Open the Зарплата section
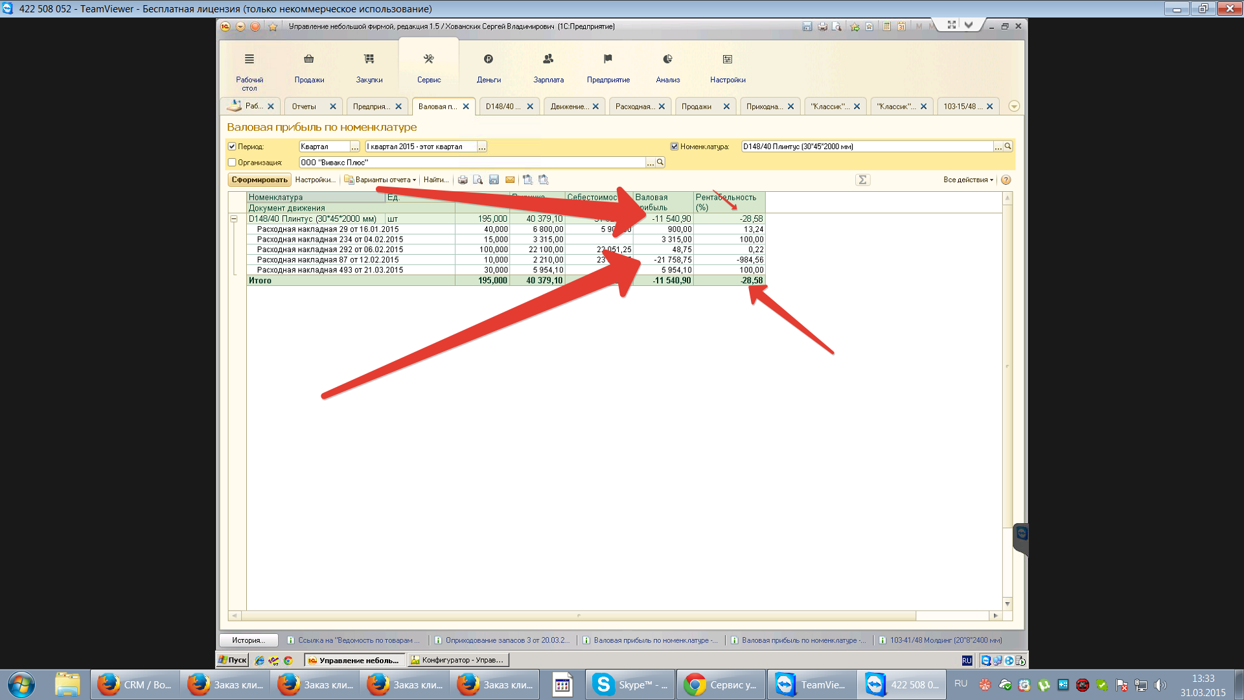This screenshot has height=700, width=1244. coord(548,67)
